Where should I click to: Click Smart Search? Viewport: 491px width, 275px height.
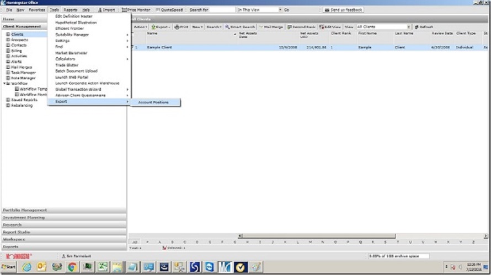point(240,27)
